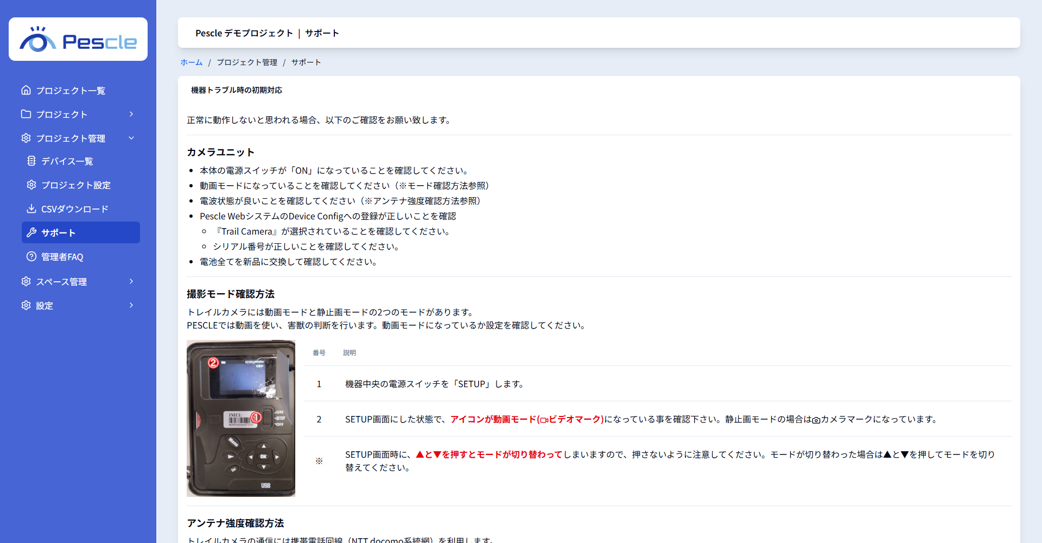The width and height of the screenshot is (1042, 543).
Task: Click the bullet シリアル番号が正しいことを確認
Action: 307,247
